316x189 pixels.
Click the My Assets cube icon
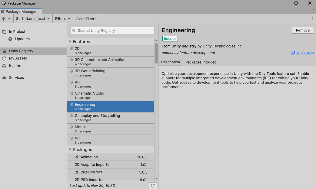point(4,58)
